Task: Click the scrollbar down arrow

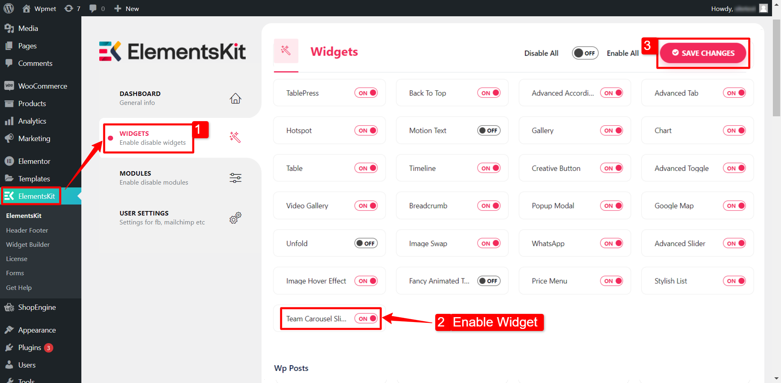Action: [777, 379]
